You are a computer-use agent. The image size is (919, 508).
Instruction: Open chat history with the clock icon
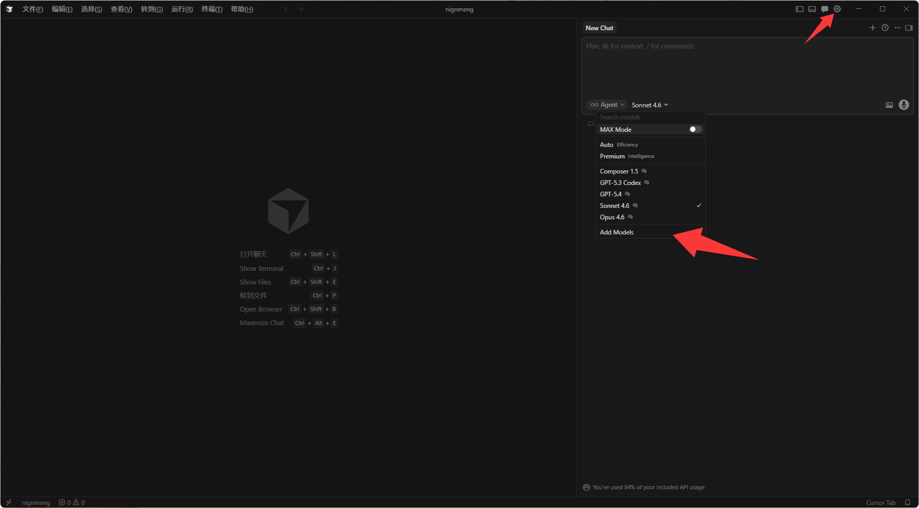(x=885, y=28)
